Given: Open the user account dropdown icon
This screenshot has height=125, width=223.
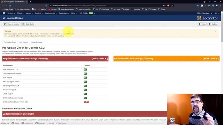Looking at the screenshot, I should click(x=217, y=13).
